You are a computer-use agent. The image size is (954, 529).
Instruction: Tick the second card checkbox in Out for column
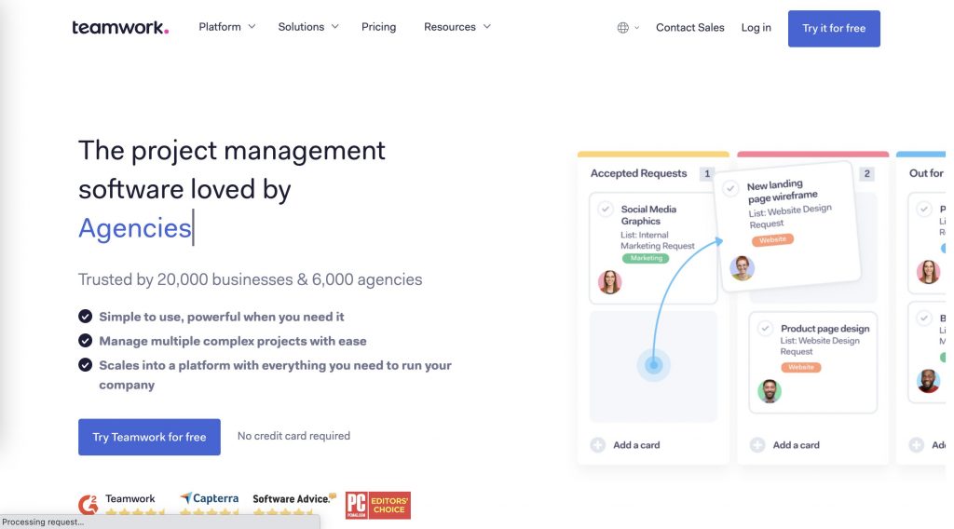click(x=924, y=318)
